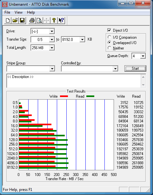
Task: Click the Read column header
Action: (136, 96)
